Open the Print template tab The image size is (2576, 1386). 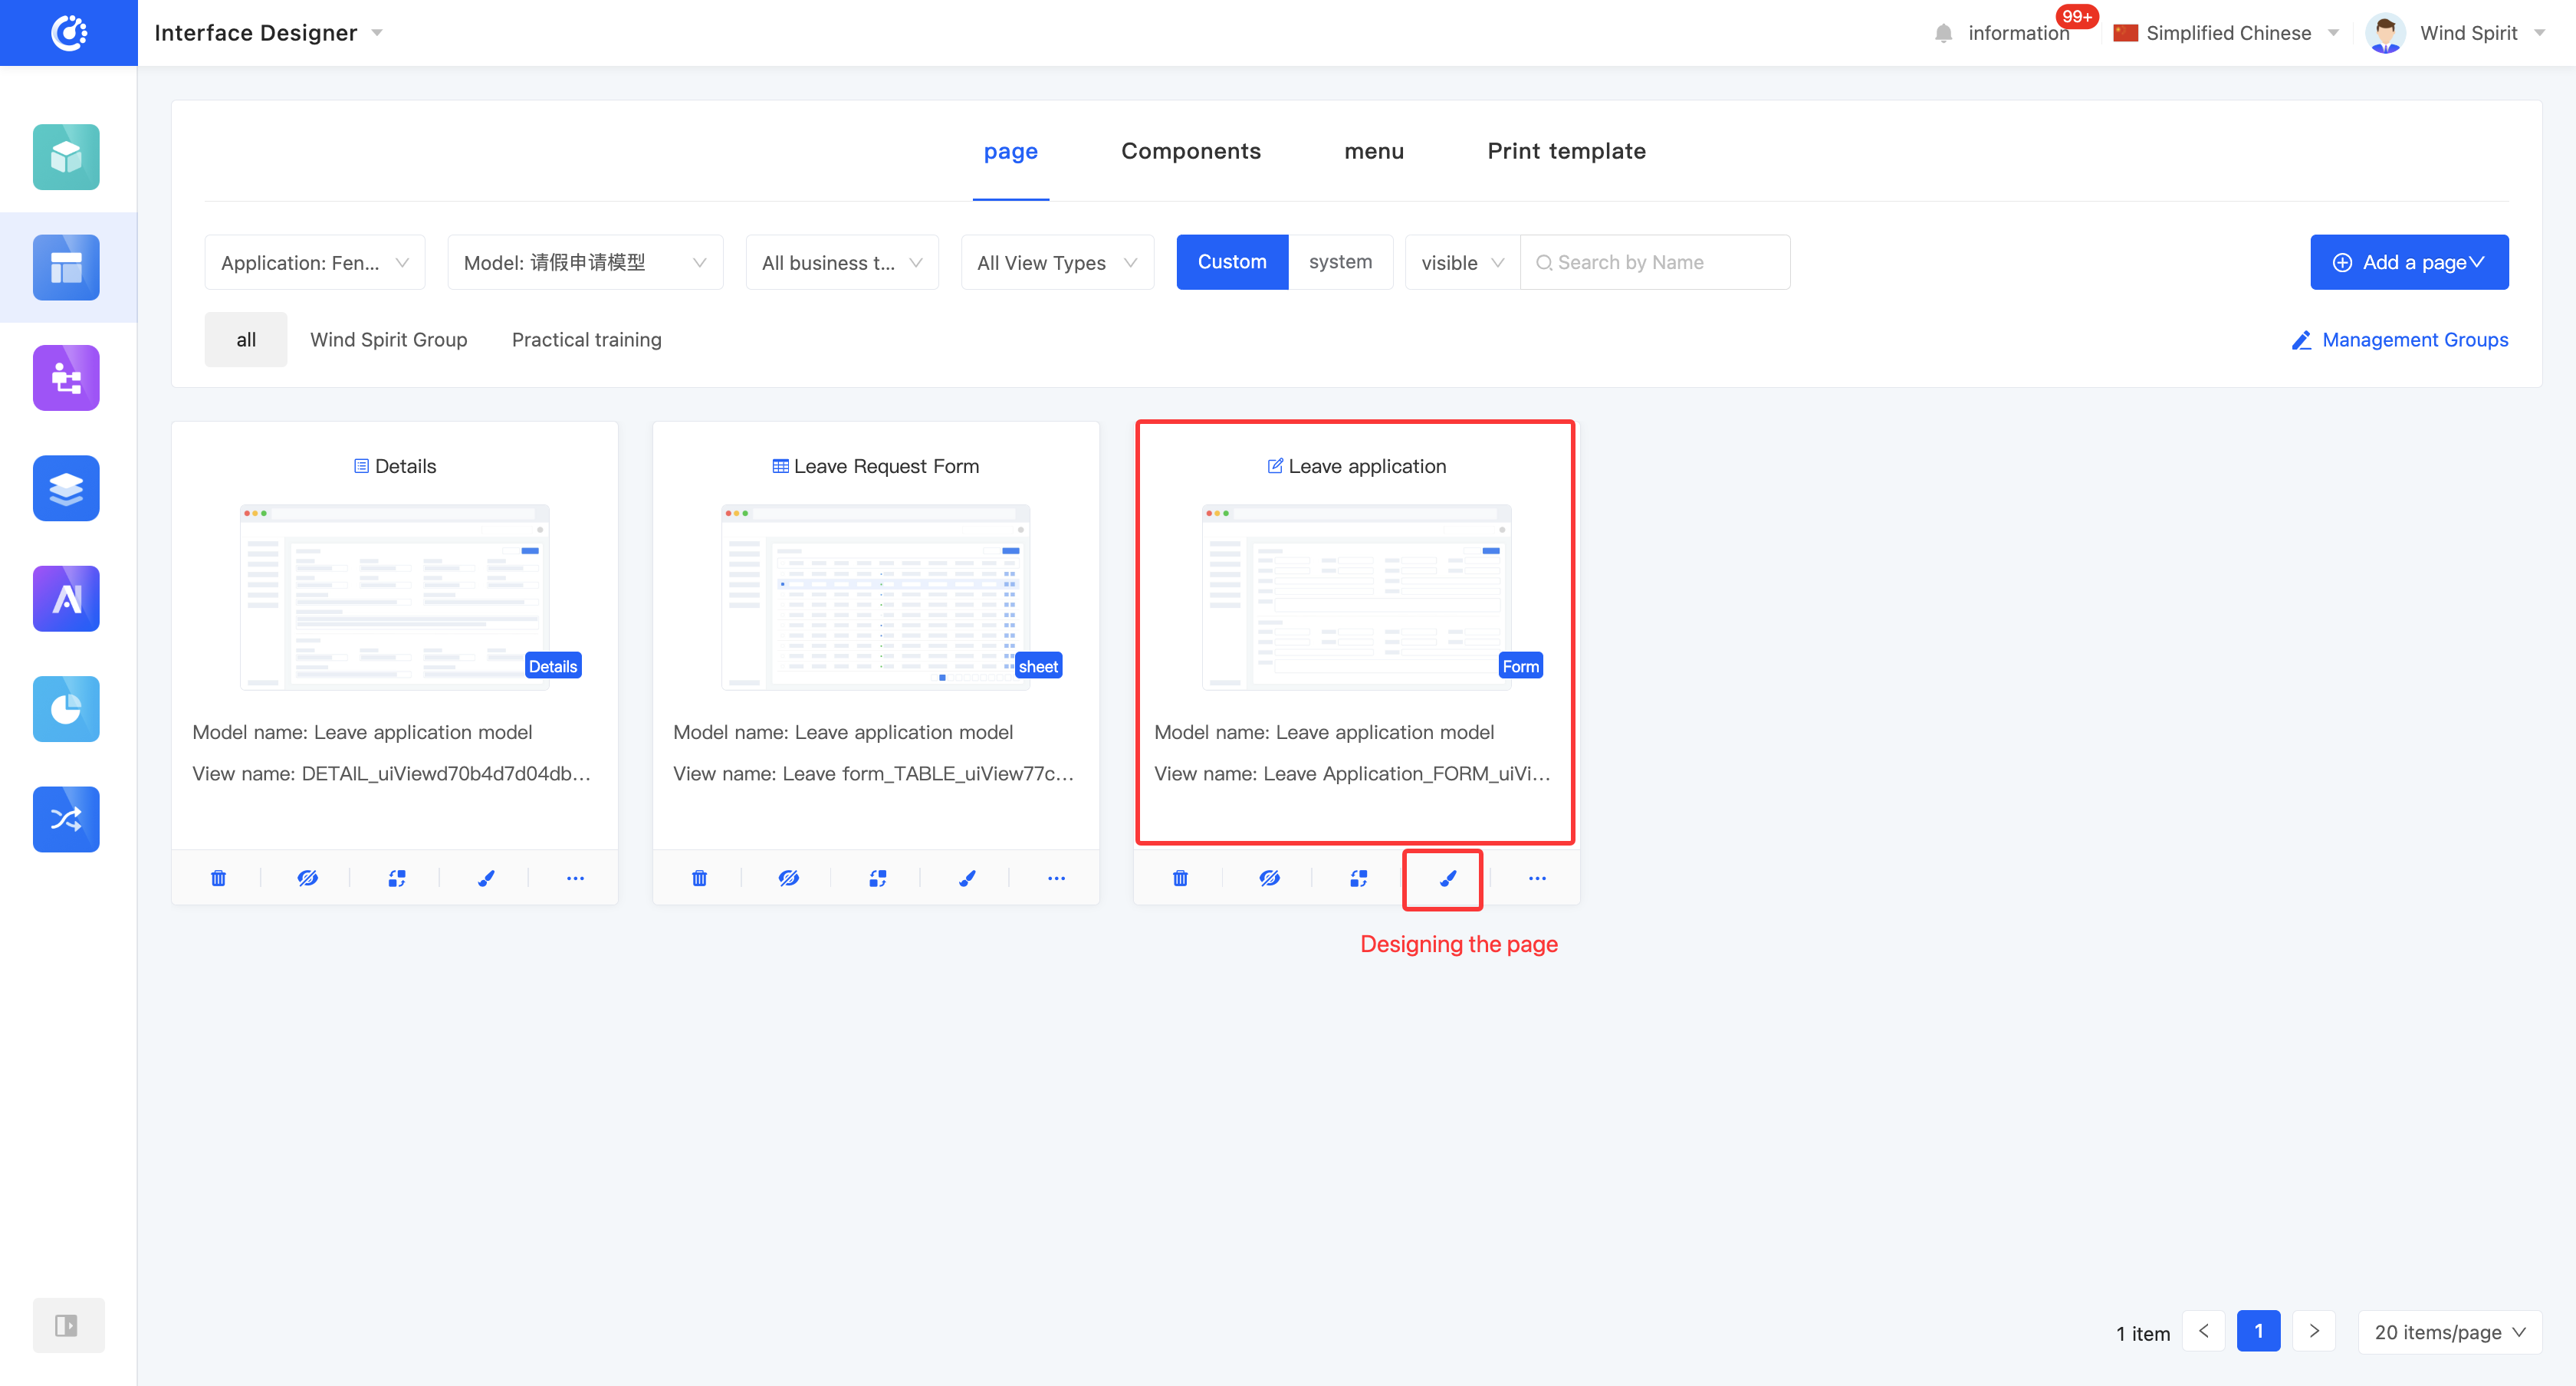tap(1565, 151)
